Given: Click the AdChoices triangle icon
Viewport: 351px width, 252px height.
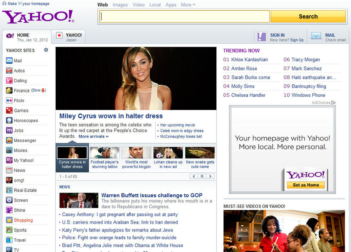Looking at the screenshot, I should click(334, 103).
